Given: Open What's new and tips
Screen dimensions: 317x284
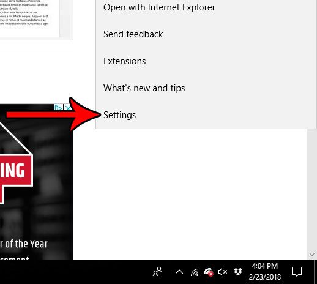Looking at the screenshot, I should tap(206, 88).
